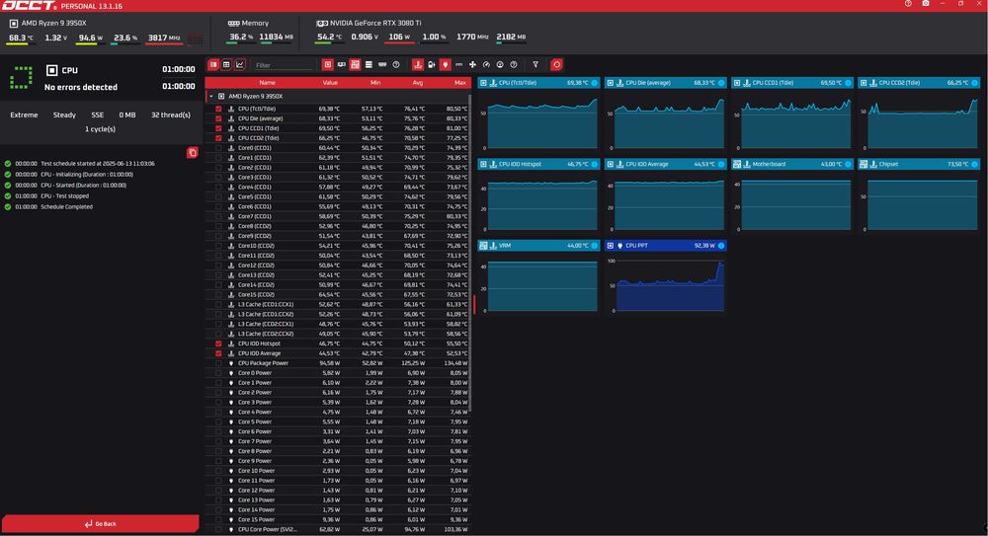Image resolution: width=988 pixels, height=536 pixels.
Task: Uncheck the CPU IOD Hotspot checkbox
Action: [x=218, y=344]
